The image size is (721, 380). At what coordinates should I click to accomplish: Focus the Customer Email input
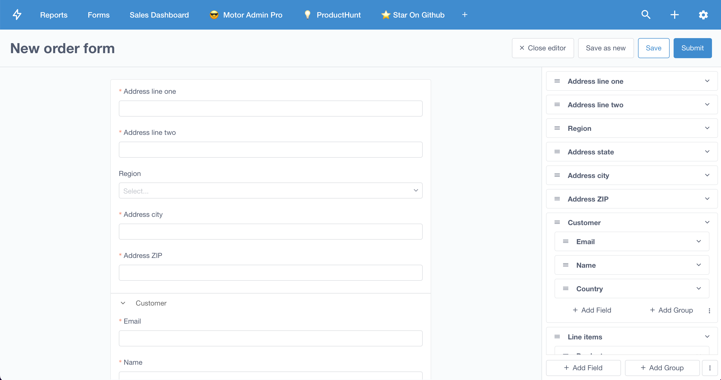270,338
